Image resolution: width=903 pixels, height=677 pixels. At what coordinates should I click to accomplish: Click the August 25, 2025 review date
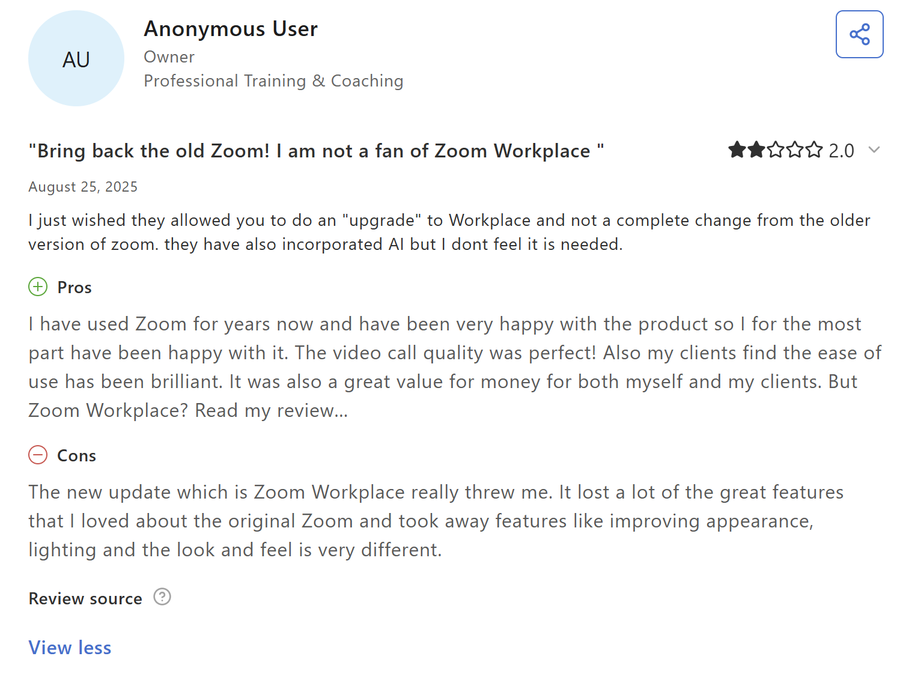click(83, 187)
